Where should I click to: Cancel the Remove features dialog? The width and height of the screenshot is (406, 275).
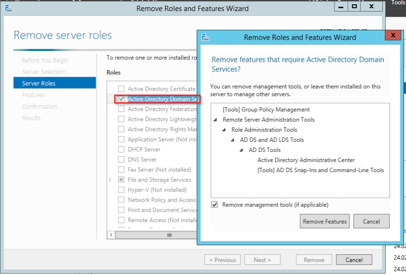pyautogui.click(x=371, y=221)
